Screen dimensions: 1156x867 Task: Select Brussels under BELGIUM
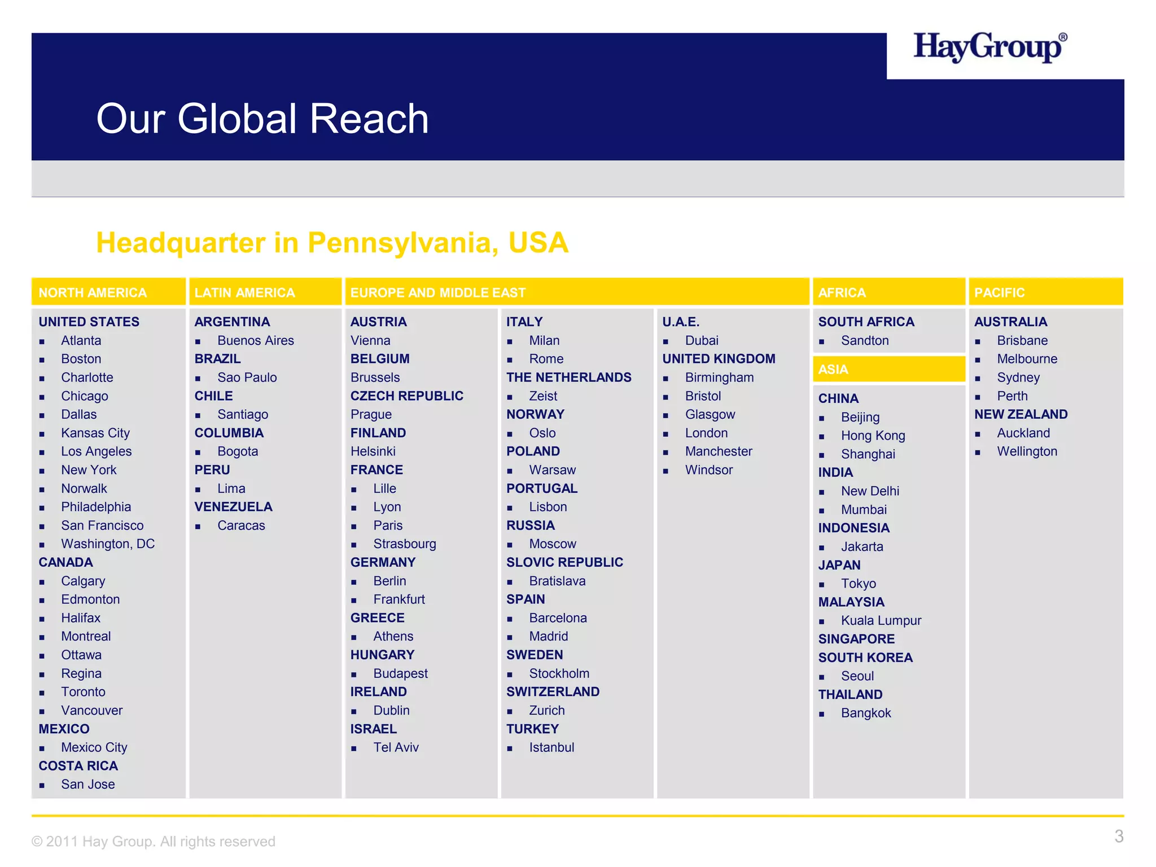pos(375,378)
